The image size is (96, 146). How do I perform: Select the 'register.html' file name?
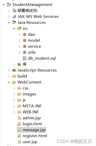[35, 136]
